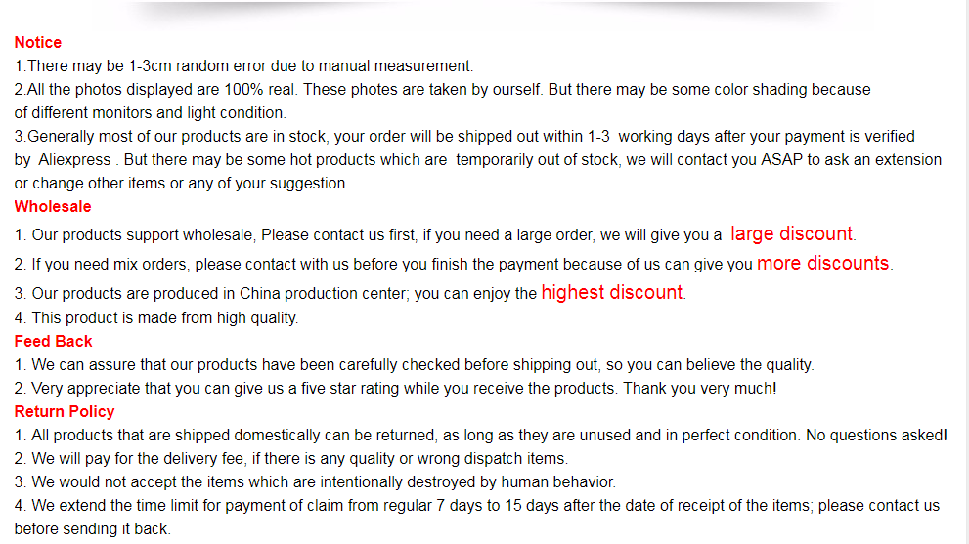This screenshot has height=544, width=969.
Task: Click the Feed Back heading
Action: pos(53,342)
